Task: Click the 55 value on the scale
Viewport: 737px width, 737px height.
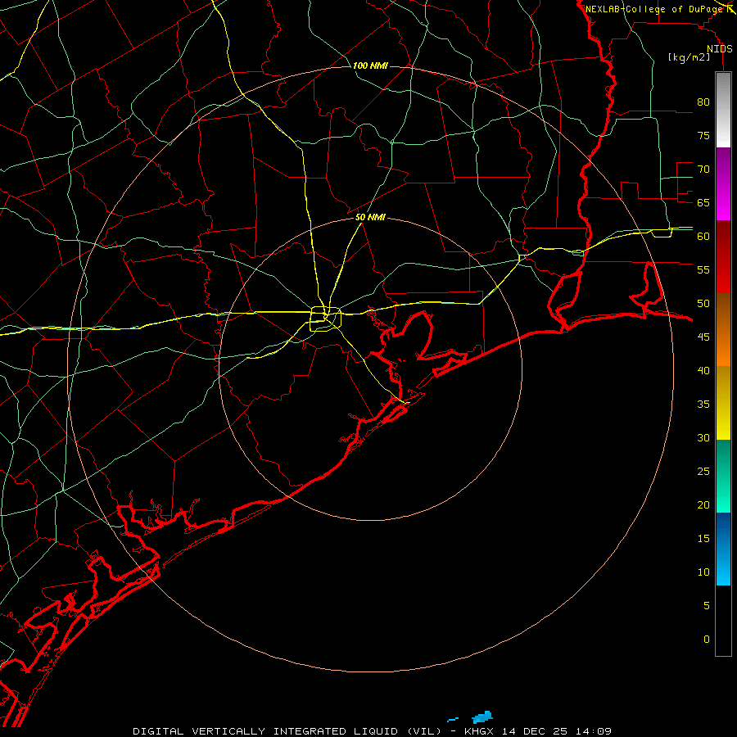Action: click(703, 269)
